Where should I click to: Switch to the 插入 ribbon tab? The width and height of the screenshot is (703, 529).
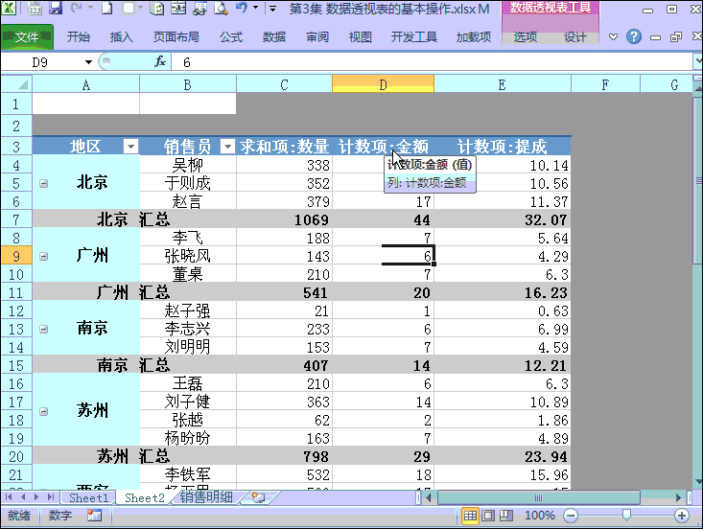(121, 37)
